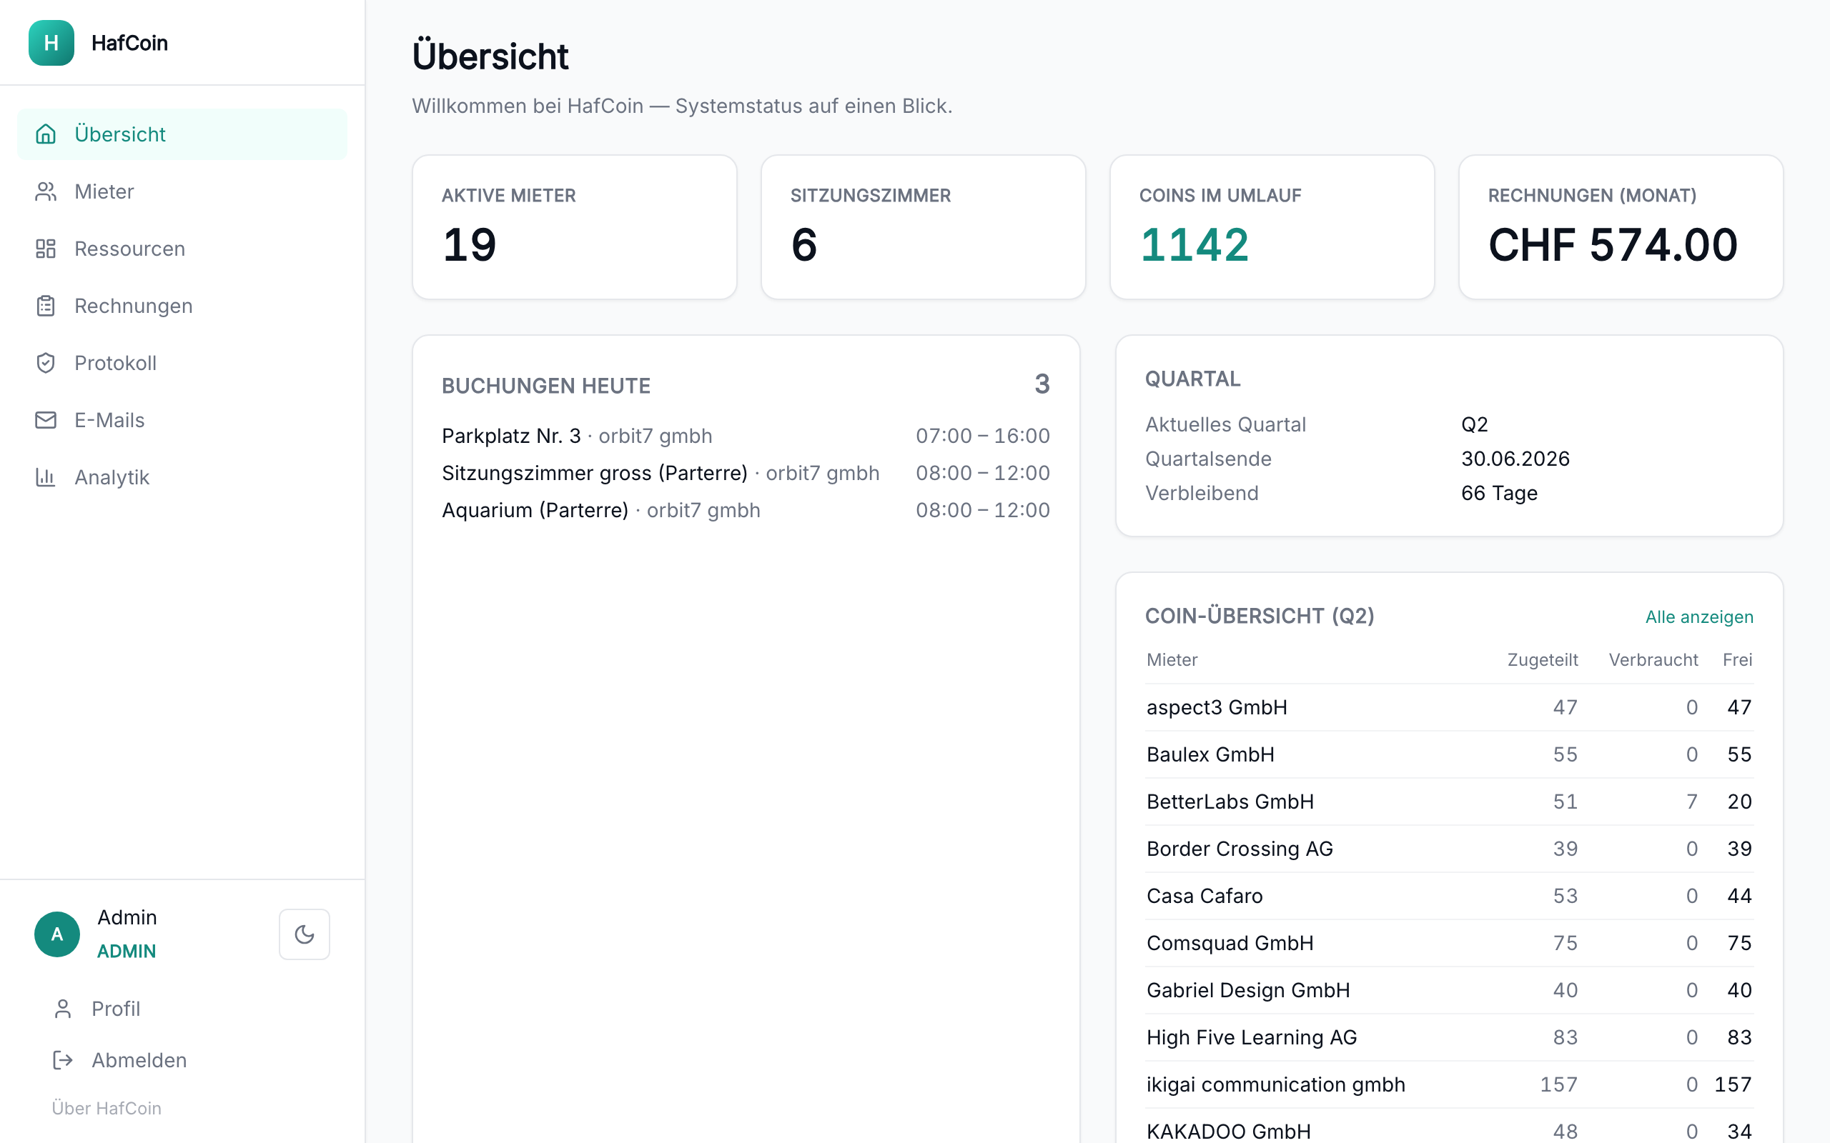Image resolution: width=1830 pixels, height=1143 pixels.
Task: Click the 07:00 – 16:00 time
Action: [x=982, y=436]
